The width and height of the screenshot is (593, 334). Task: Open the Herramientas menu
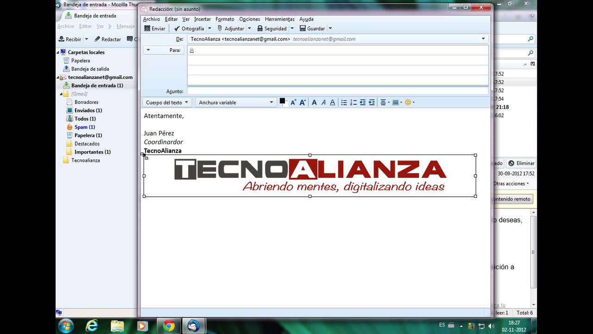click(x=279, y=19)
